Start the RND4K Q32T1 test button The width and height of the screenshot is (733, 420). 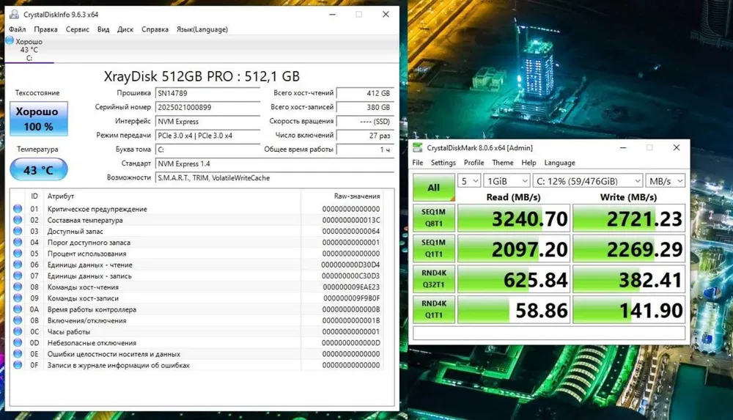433,280
